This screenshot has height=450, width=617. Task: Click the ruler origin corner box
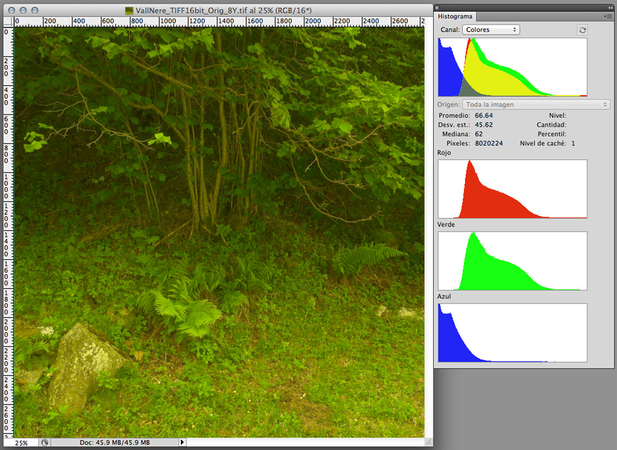(x=9, y=22)
